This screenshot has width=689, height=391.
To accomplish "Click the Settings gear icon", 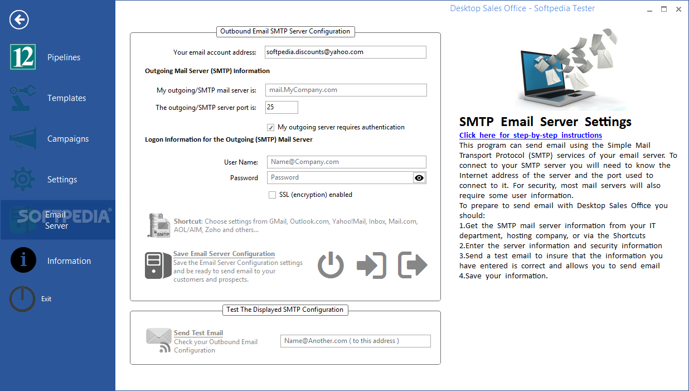I will tap(23, 180).
